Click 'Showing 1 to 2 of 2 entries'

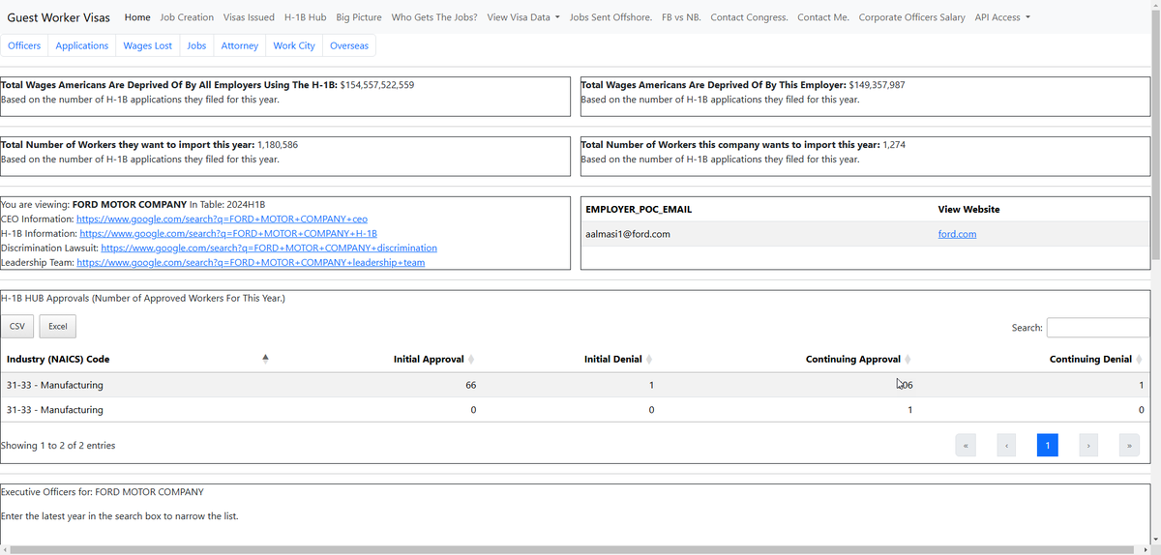(x=58, y=446)
